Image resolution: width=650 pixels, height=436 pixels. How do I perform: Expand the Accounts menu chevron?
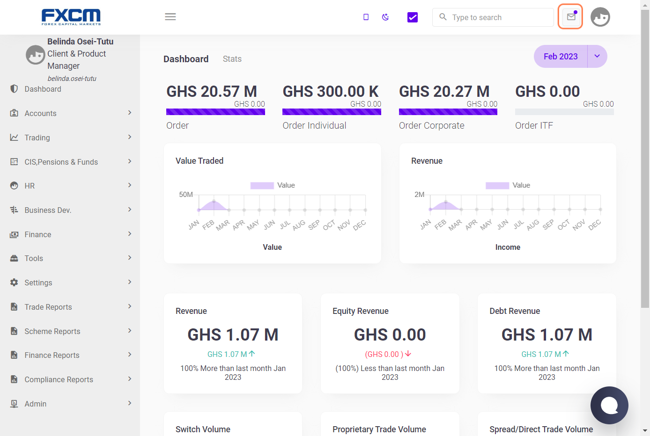point(130,113)
